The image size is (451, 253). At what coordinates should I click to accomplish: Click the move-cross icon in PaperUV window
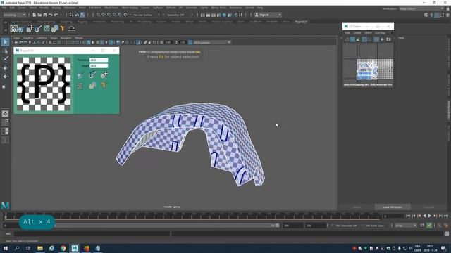click(x=104, y=75)
